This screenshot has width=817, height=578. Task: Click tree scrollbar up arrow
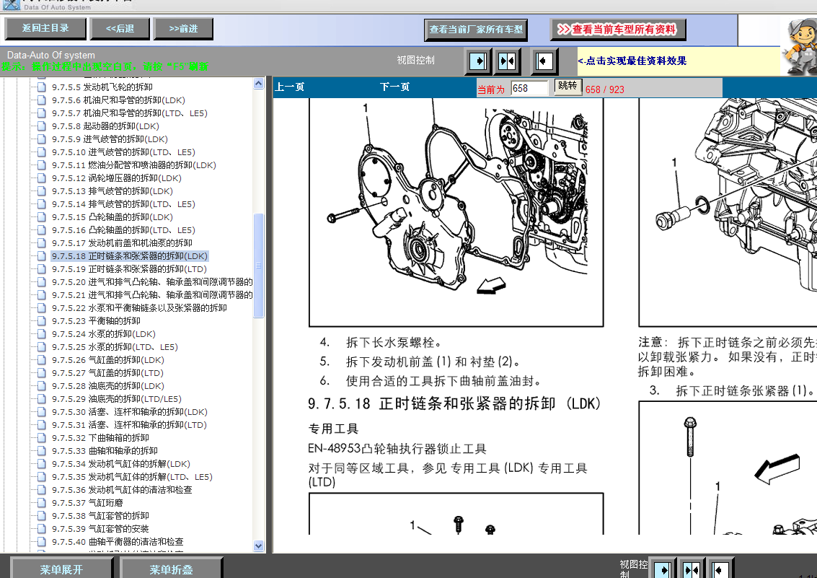pyautogui.click(x=258, y=84)
